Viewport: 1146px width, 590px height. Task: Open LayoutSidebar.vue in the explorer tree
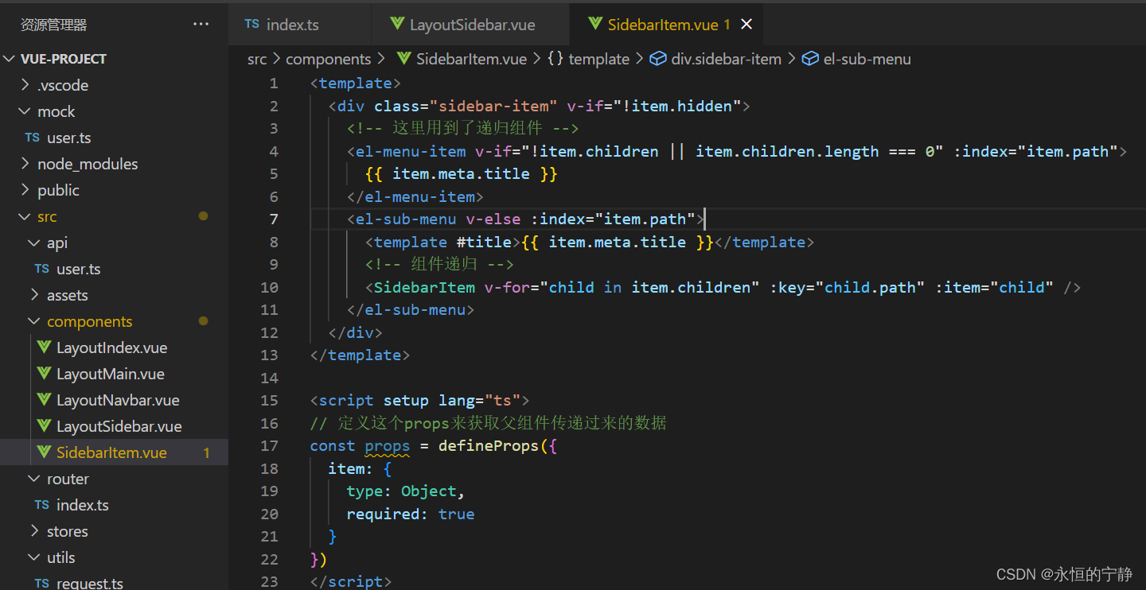[119, 426]
